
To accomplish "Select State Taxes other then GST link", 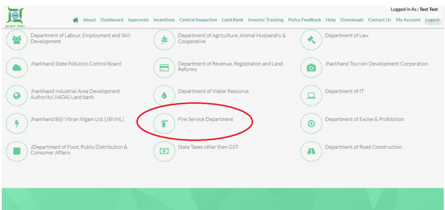I will (208, 147).
